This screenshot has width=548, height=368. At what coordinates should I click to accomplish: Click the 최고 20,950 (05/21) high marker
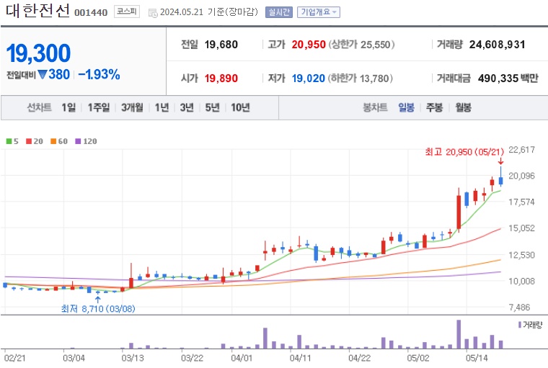coord(464,152)
